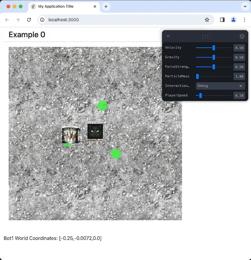Image resolution: width=251 pixels, height=260 pixels.
Task: Click the panel drag handle dots
Action: [x=205, y=36]
